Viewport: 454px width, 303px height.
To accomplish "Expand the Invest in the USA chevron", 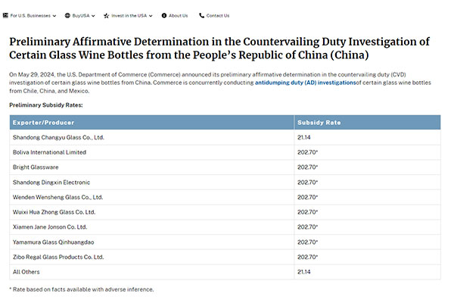I will 151,16.
